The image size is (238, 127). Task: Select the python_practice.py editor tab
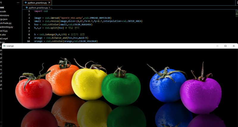point(37,3)
